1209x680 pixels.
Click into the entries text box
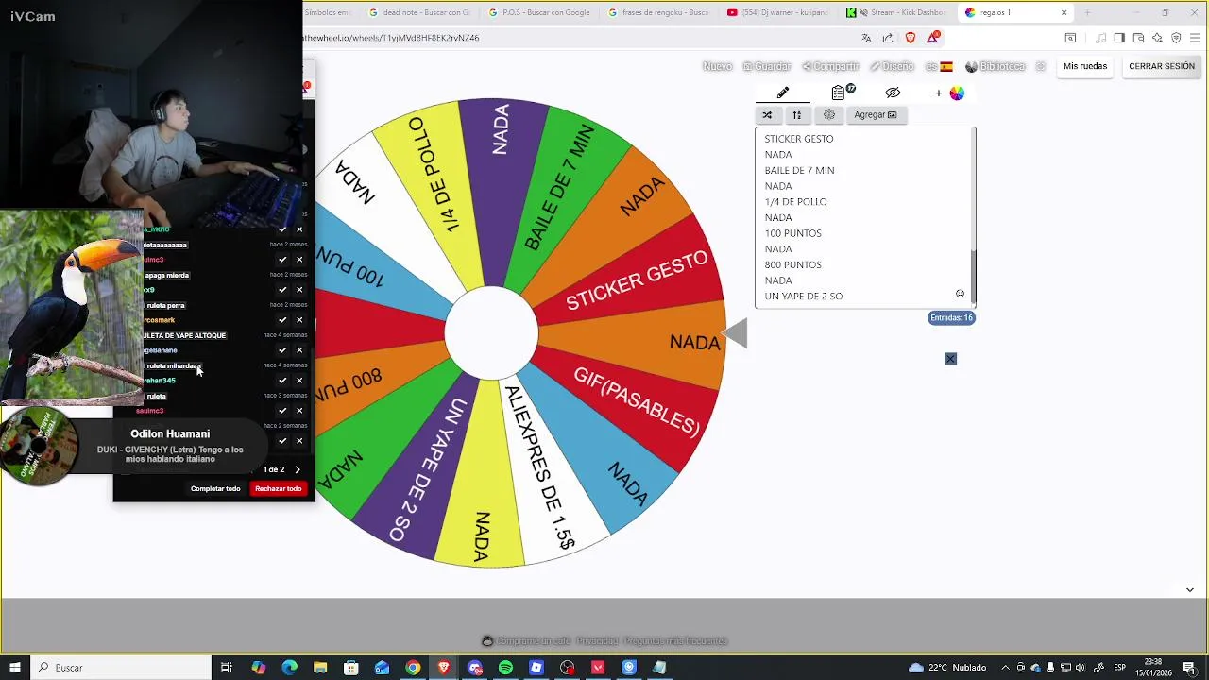click(x=863, y=217)
